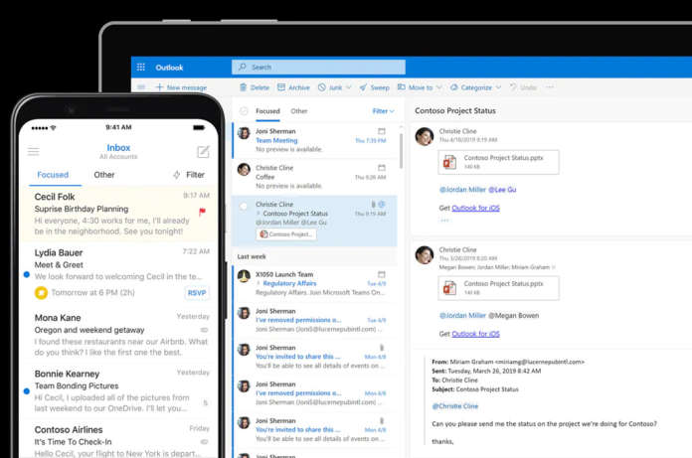Archive the selected email

(x=293, y=87)
